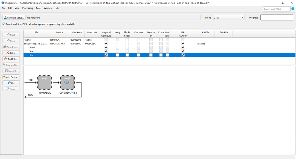Select the UFM row
Screen dimensions: 296x160
[x=159, y=55]
